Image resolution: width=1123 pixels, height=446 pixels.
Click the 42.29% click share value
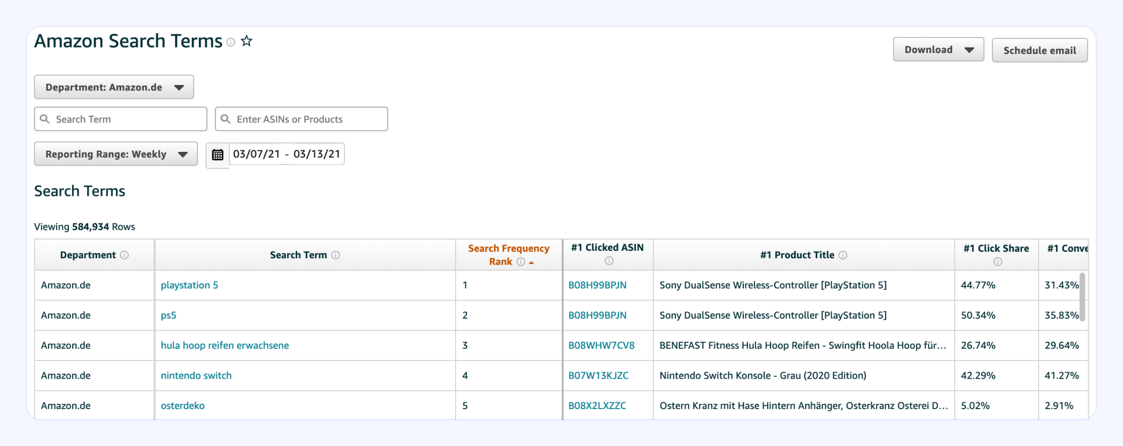(978, 375)
